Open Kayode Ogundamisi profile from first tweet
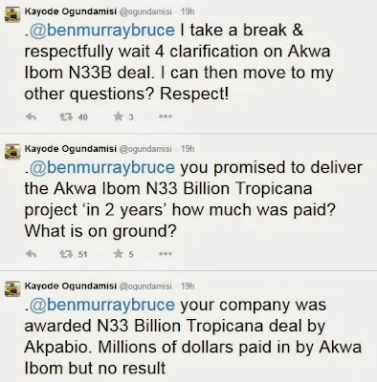Viewport: 377px width, 382px height. click(71, 11)
